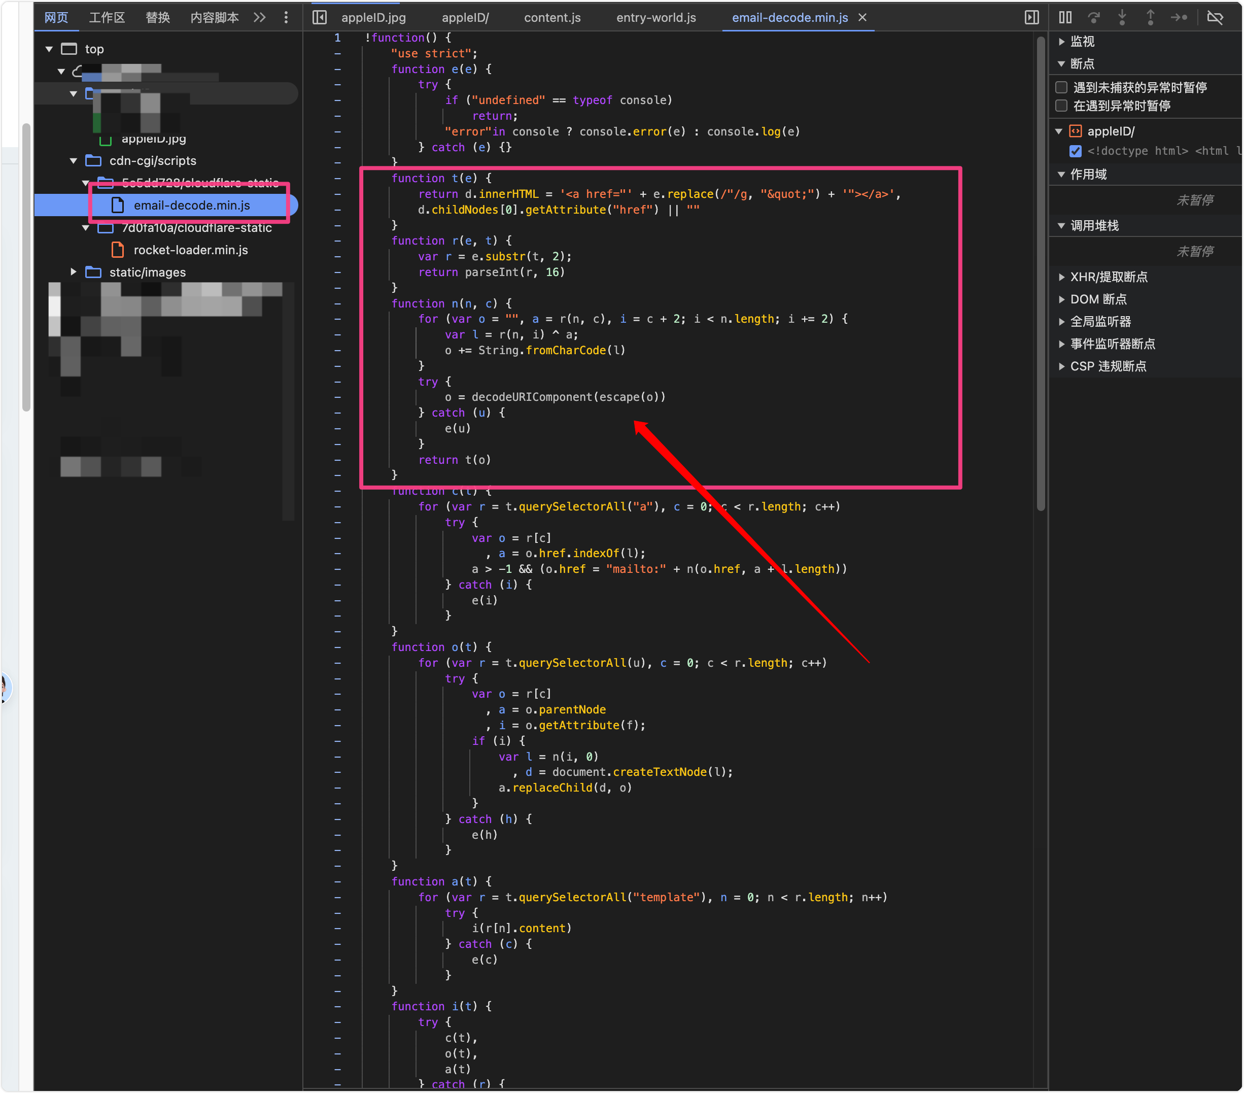Select the rocket-loader.min.js file icon

click(x=118, y=250)
